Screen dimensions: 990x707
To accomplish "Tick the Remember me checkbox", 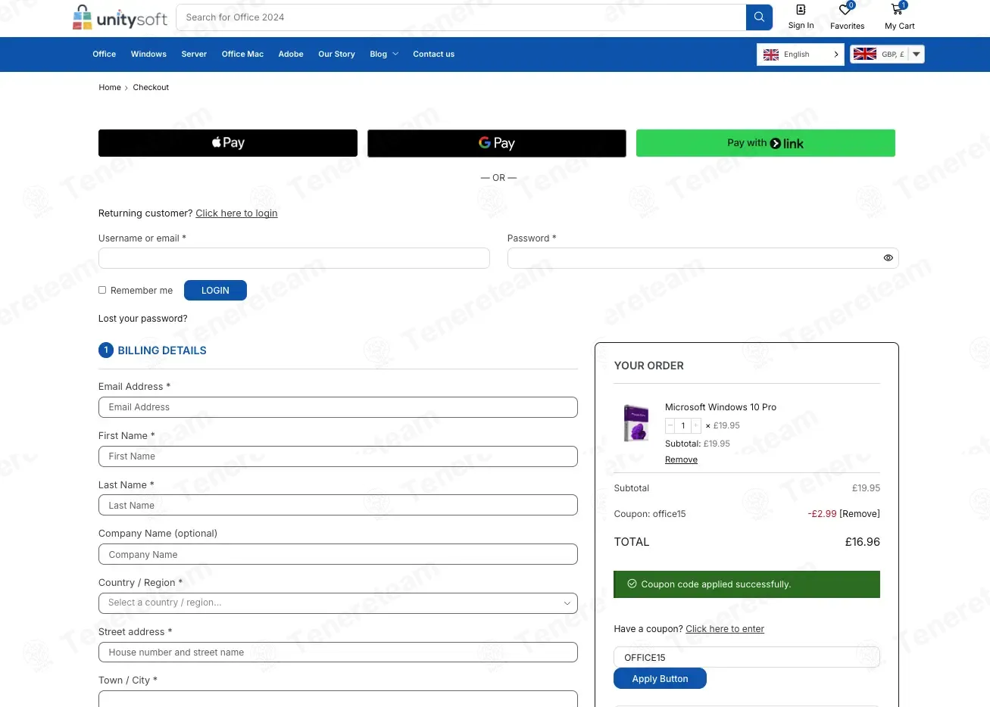I will [102, 290].
